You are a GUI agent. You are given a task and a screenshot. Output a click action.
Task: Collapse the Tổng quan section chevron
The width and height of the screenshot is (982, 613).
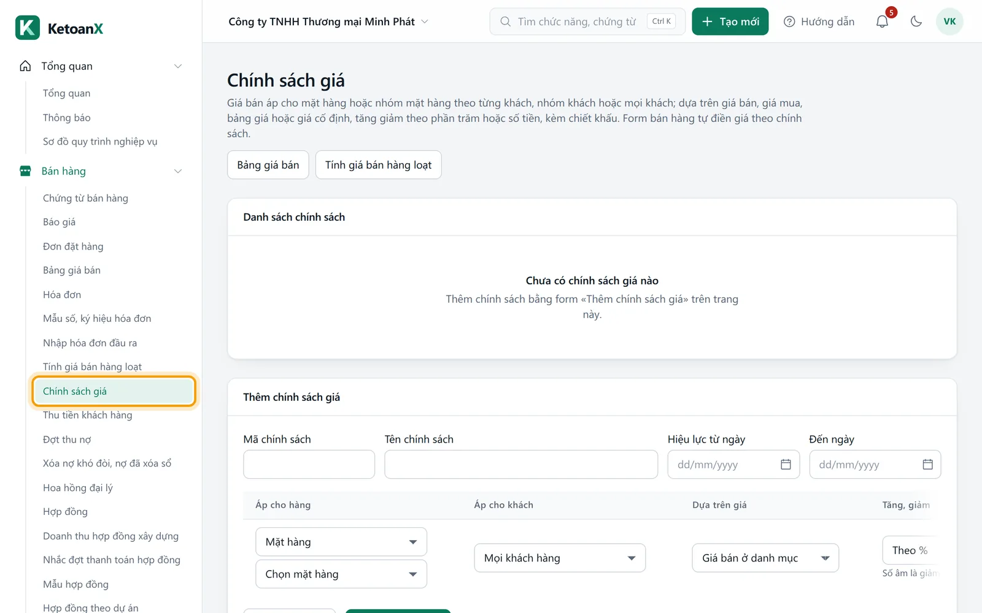(178, 66)
